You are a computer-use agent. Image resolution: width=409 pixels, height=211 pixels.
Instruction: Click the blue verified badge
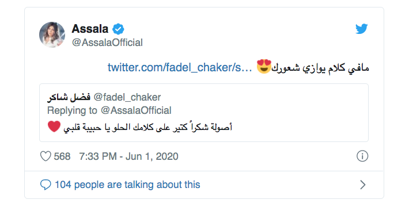click(x=118, y=29)
